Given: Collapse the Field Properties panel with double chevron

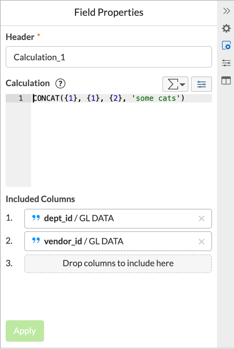Looking at the screenshot, I should (226, 11).
